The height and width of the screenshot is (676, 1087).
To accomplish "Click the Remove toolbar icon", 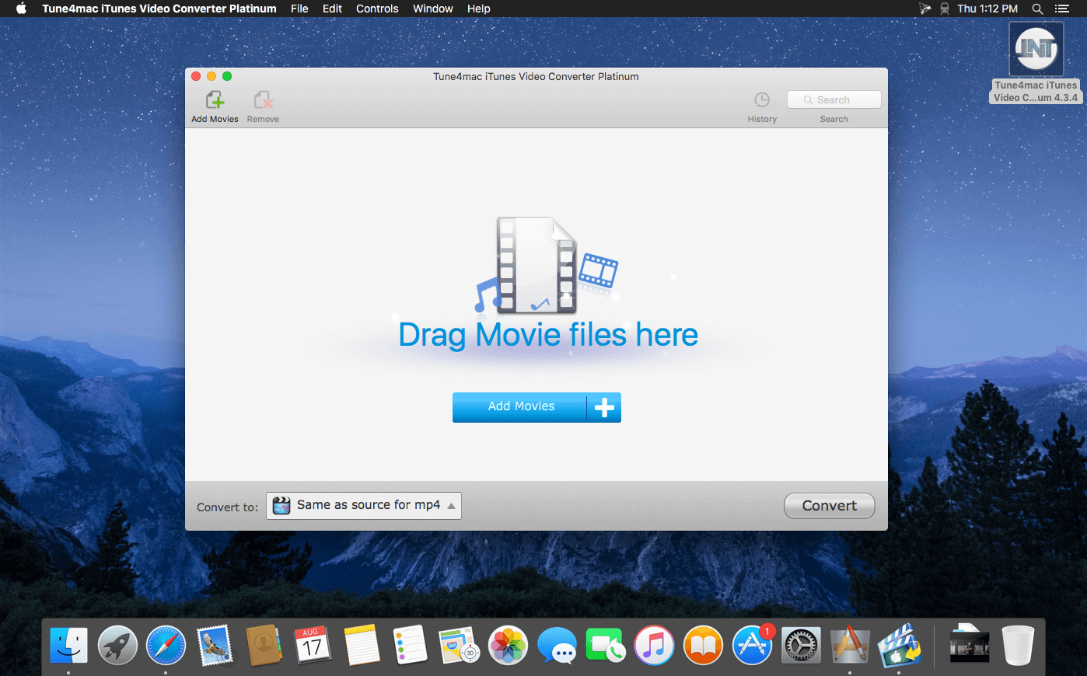I will point(263,100).
